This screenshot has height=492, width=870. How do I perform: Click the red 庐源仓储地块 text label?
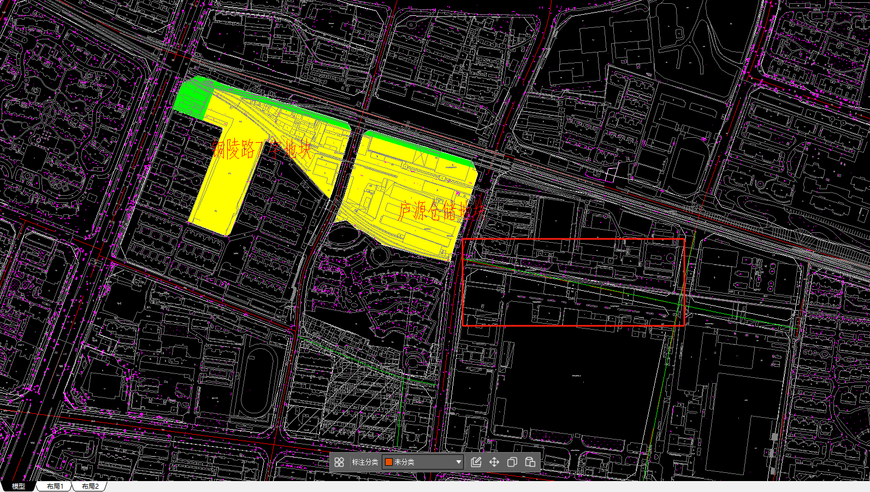(x=440, y=210)
